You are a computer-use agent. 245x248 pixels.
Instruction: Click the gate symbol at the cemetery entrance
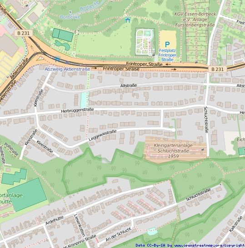(153, 55)
